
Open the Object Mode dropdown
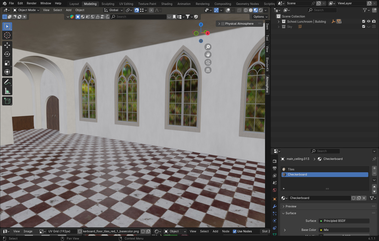(x=26, y=10)
